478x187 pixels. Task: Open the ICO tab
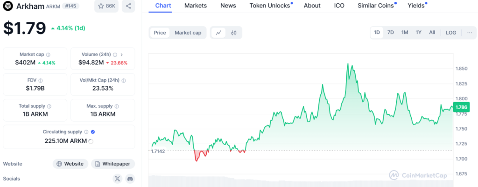(x=339, y=6)
